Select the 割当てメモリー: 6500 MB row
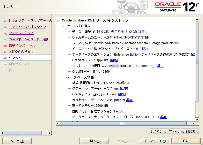This screenshot has width=203, height=145. pos(90,106)
